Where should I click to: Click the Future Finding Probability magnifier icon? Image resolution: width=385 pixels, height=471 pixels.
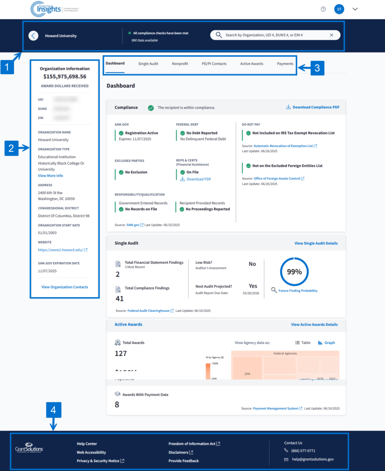(274, 290)
